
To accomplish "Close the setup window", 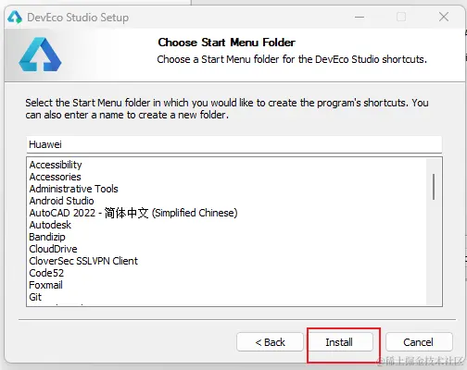I will point(444,17).
